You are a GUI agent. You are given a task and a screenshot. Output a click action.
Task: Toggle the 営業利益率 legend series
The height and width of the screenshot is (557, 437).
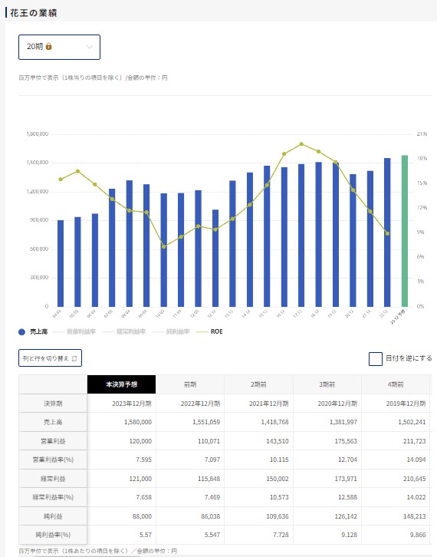[74, 331]
